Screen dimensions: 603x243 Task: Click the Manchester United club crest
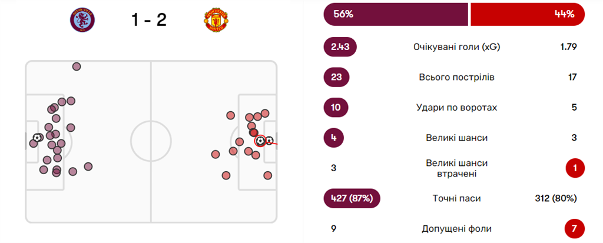(215, 20)
